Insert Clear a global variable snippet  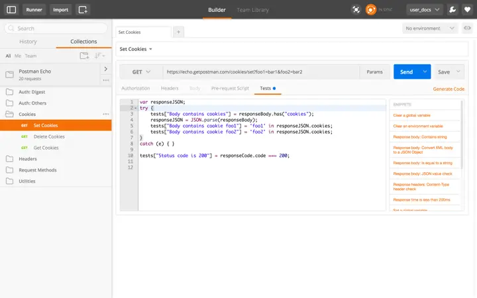tap(411, 115)
